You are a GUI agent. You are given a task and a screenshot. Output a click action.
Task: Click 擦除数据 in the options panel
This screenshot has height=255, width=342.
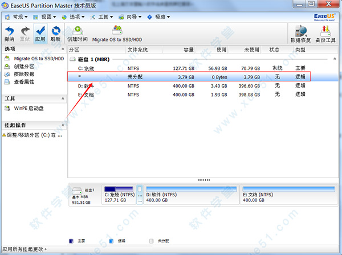pos(24,74)
